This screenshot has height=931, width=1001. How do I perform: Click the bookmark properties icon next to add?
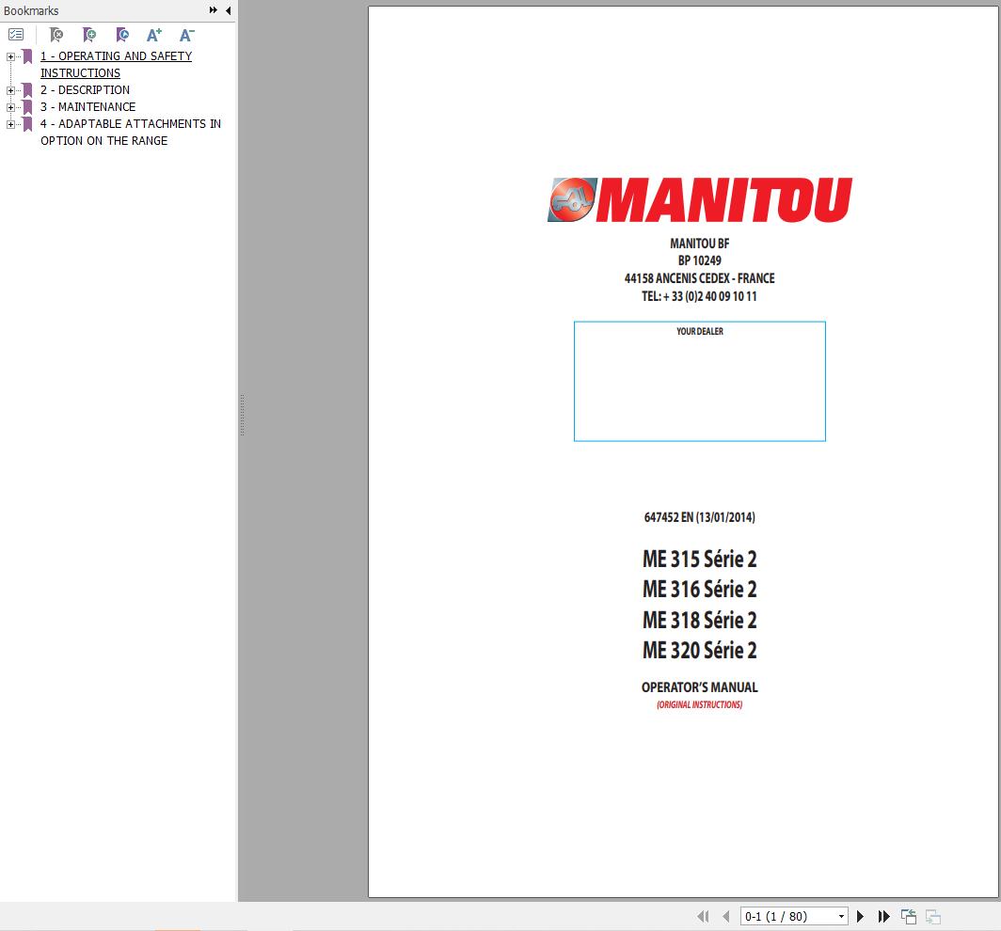122,35
